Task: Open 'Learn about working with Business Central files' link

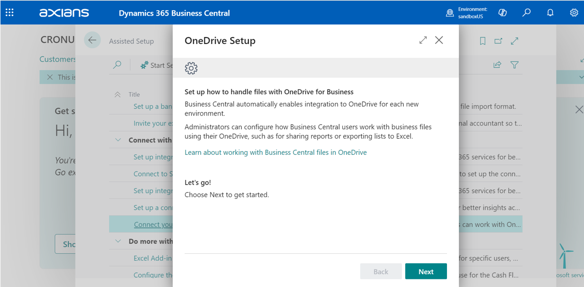Action: [275, 152]
